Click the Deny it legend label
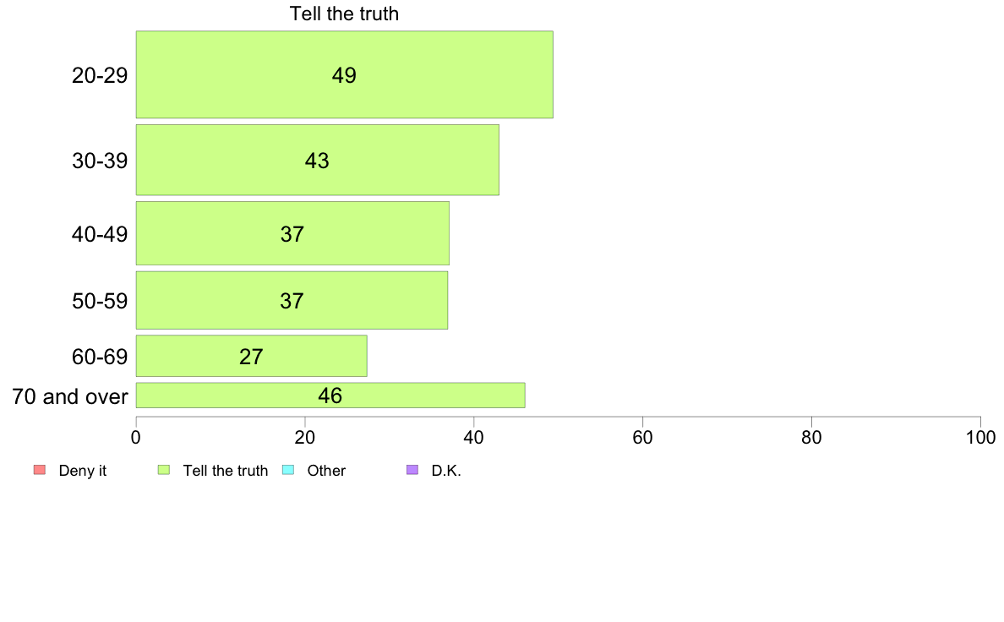 click(x=83, y=470)
